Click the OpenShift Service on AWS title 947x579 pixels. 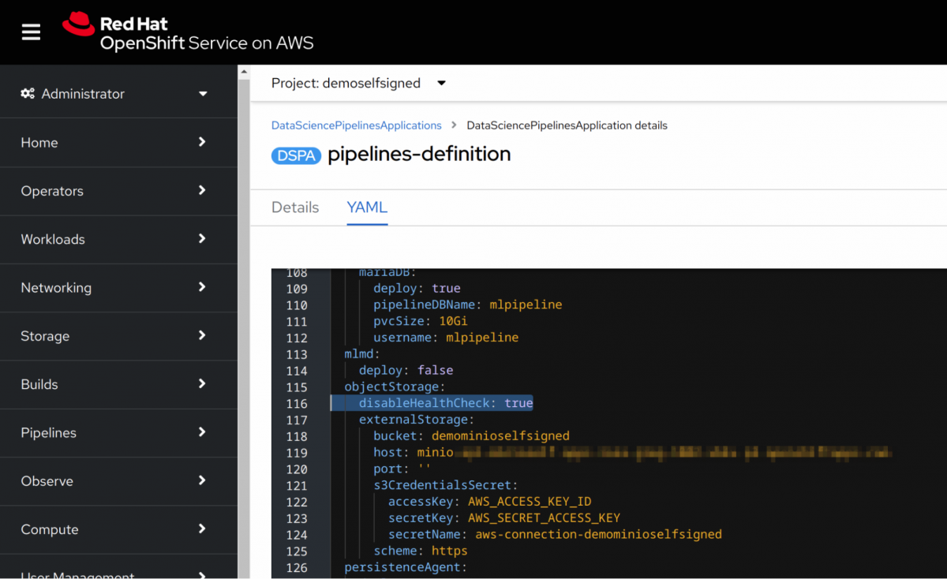coord(207,43)
